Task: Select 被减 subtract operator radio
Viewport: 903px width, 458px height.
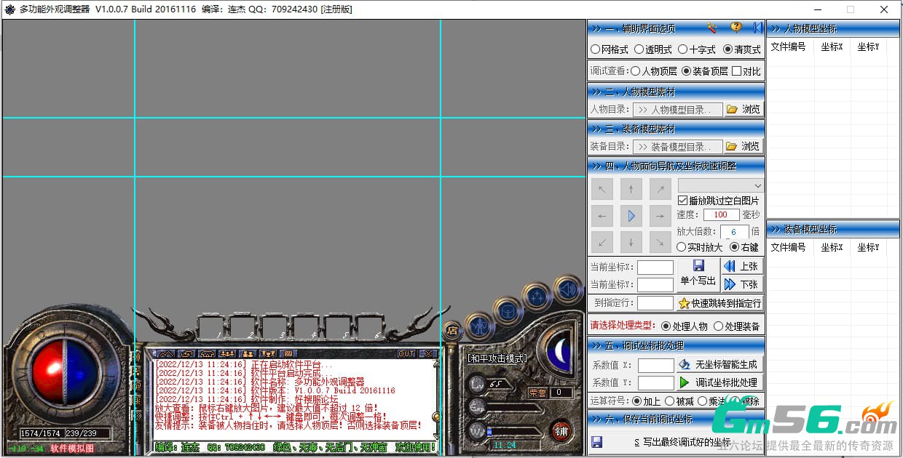Action: coord(679,401)
